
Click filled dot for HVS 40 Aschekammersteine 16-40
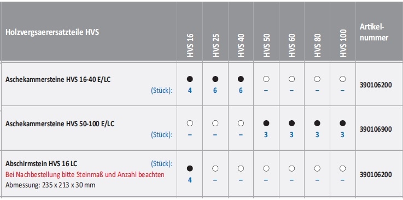241,79
